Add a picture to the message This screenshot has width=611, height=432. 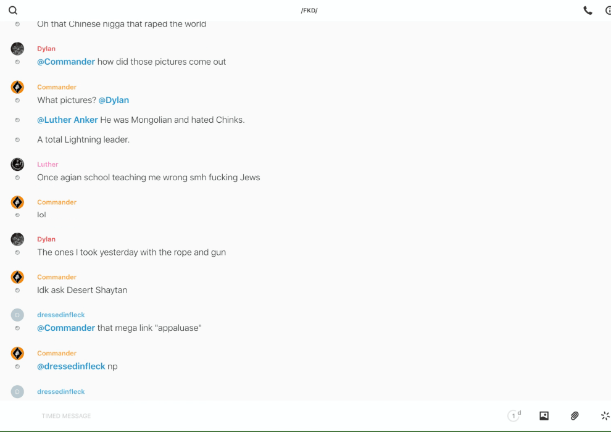(544, 416)
